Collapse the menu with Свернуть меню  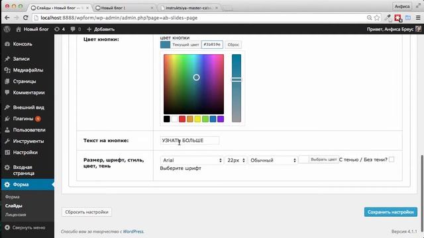pos(25,227)
